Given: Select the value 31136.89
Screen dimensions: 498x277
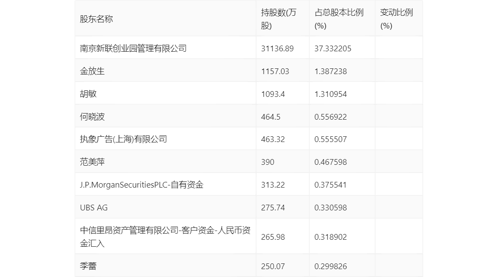Looking at the screenshot, I should tap(277, 49).
